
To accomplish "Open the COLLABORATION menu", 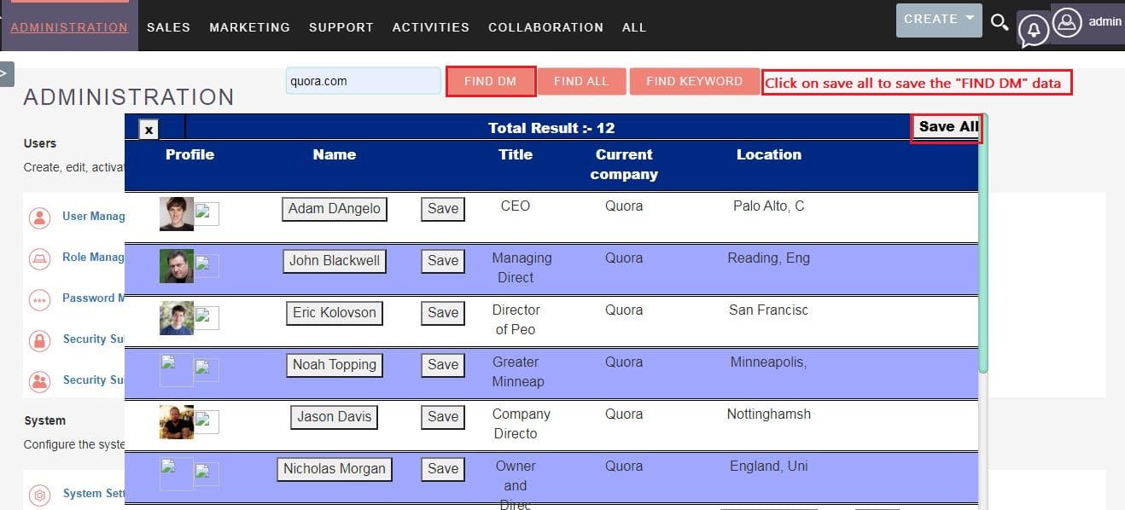I will [545, 27].
